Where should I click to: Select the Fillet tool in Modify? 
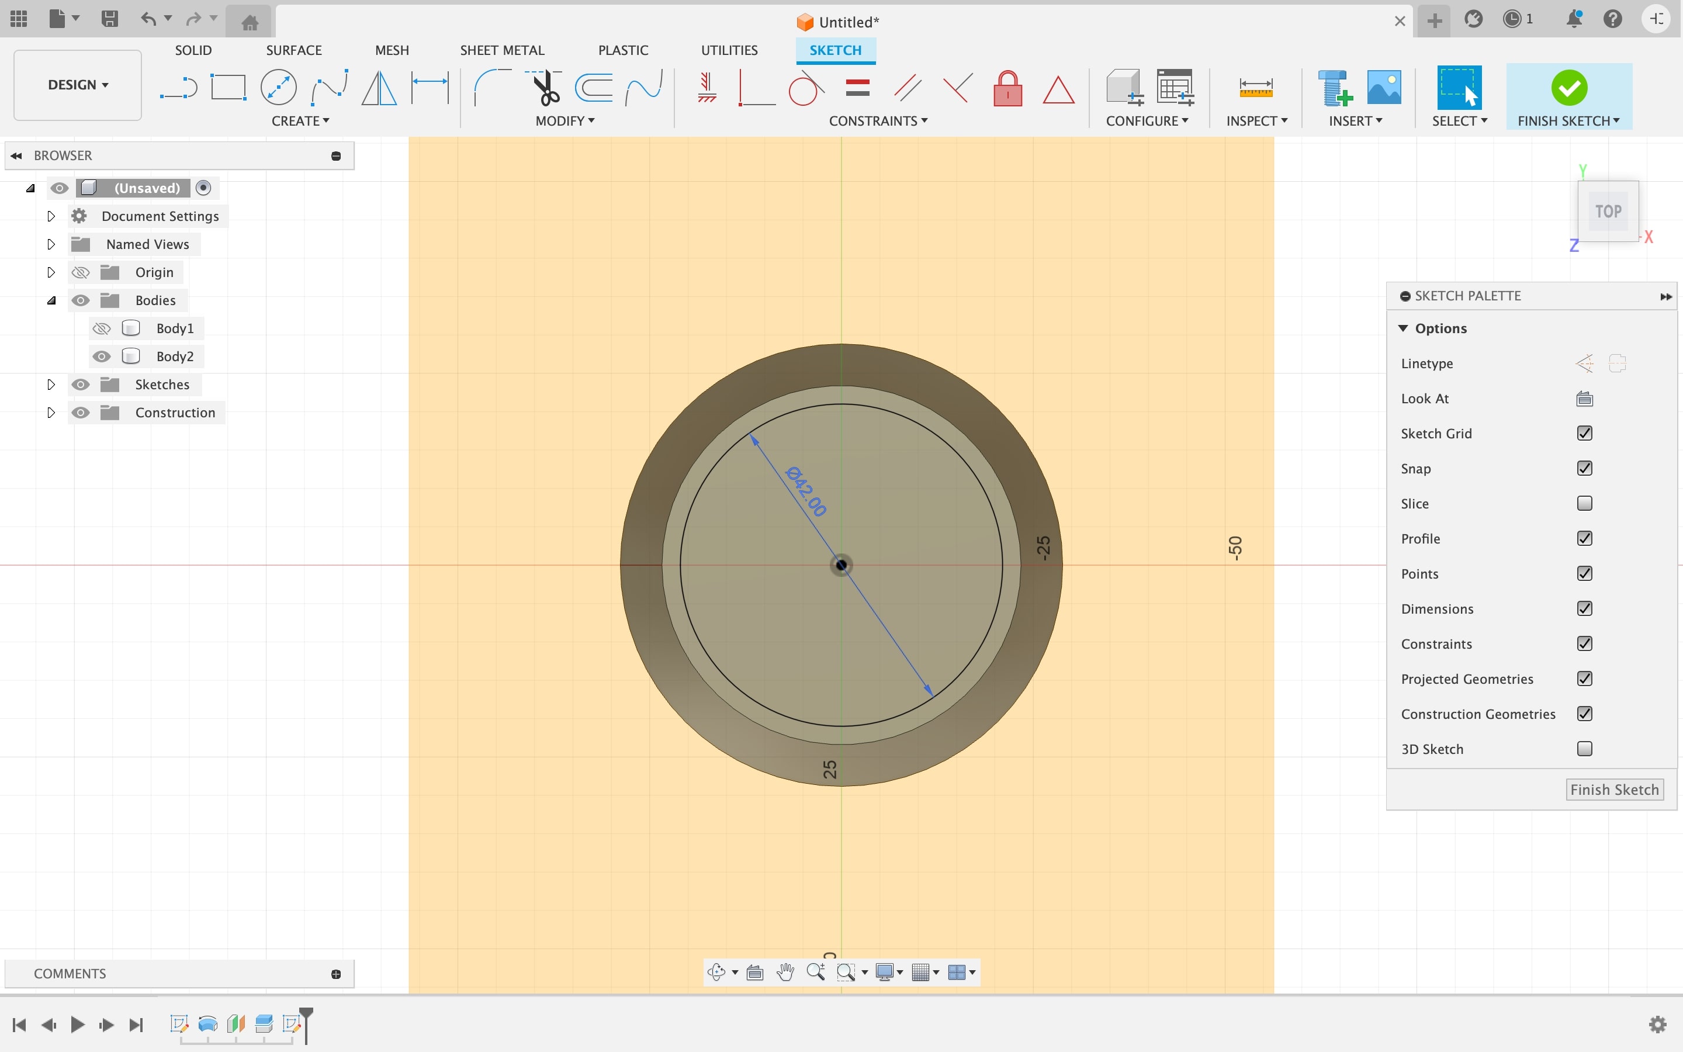491,88
